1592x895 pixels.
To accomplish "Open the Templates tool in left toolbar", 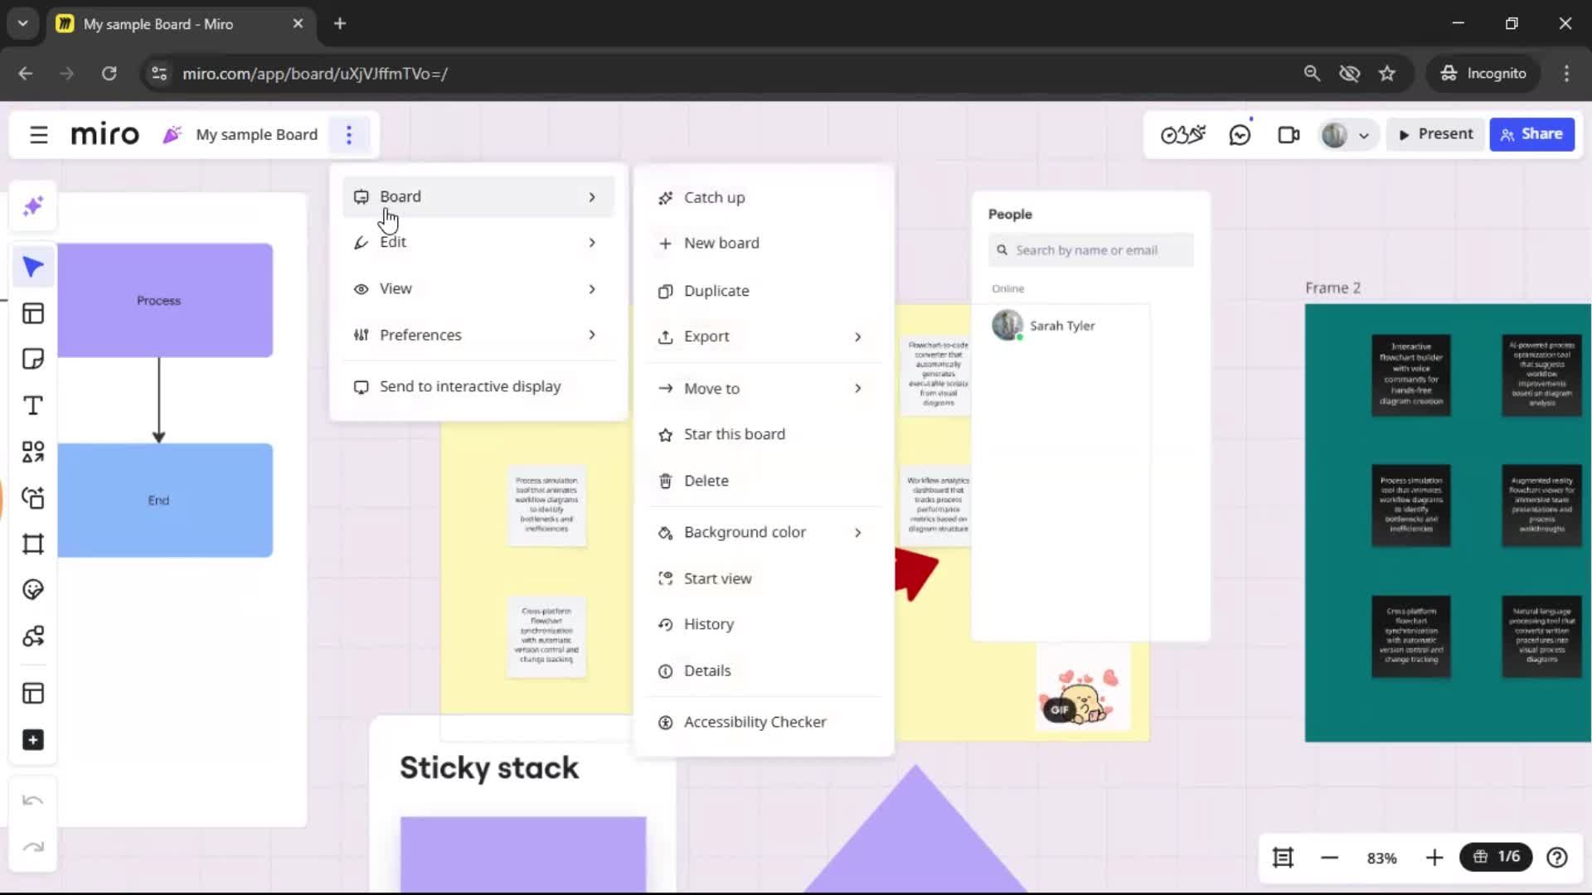I will point(33,313).
